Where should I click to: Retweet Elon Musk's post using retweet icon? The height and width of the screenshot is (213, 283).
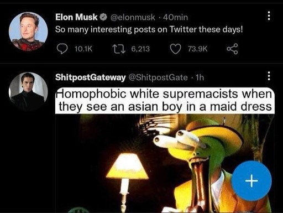click(119, 49)
